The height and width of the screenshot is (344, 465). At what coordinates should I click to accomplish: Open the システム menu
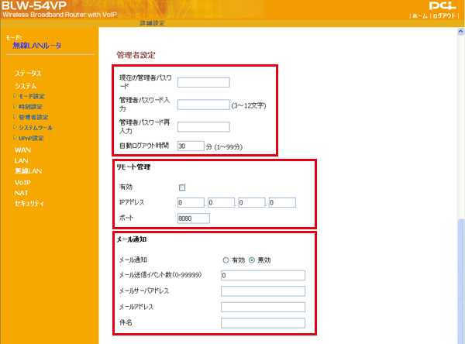[x=26, y=86]
